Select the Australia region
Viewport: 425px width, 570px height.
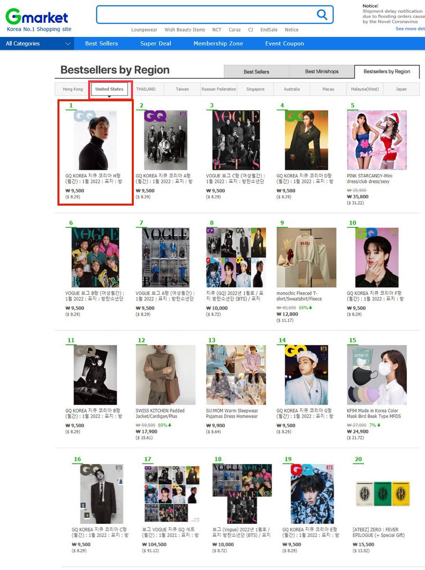pos(292,89)
